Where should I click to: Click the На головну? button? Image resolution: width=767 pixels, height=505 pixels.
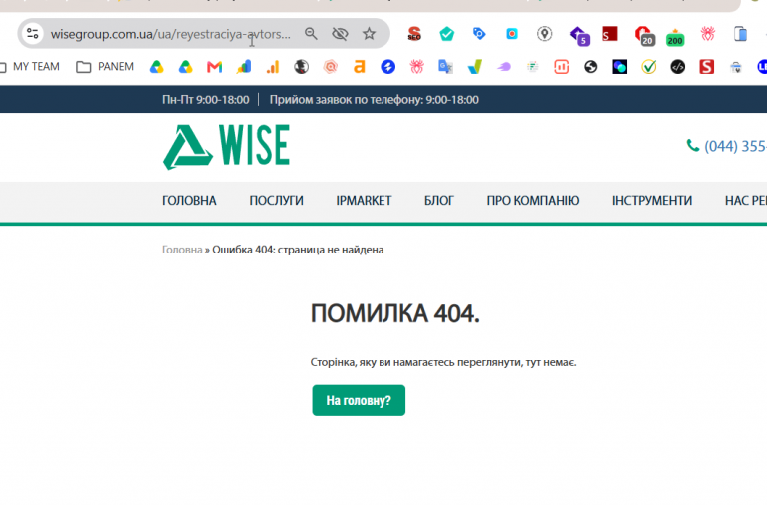click(x=359, y=400)
